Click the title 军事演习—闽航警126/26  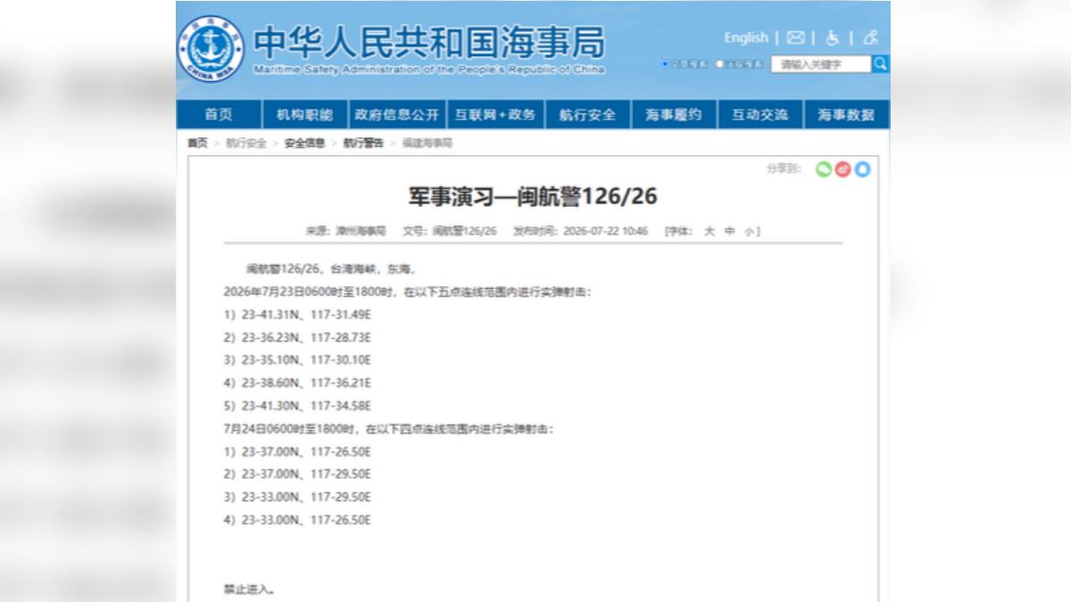(x=533, y=197)
